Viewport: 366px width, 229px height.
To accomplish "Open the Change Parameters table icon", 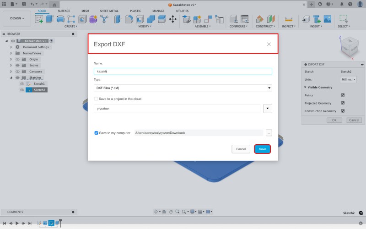I will tap(245, 19).
